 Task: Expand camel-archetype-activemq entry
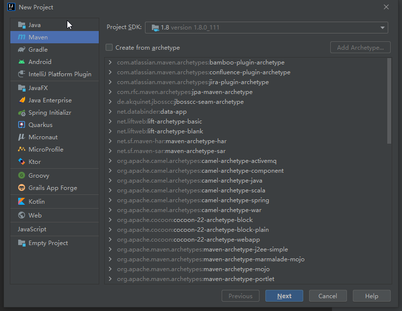(110, 161)
